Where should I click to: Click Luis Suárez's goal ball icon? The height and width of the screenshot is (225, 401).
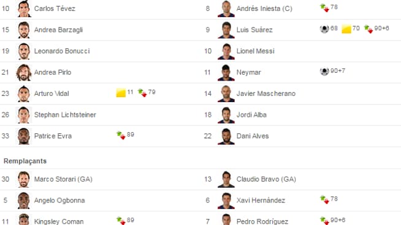324,29
